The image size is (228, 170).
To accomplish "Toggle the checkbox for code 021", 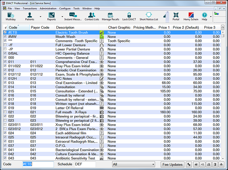I will (x=5, y=112).
